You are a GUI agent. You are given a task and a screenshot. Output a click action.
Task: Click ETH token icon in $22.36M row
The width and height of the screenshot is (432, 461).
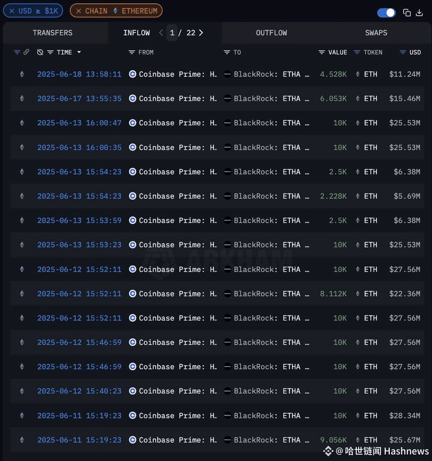pos(358,294)
